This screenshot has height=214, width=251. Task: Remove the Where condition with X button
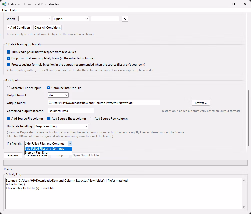point(125,19)
